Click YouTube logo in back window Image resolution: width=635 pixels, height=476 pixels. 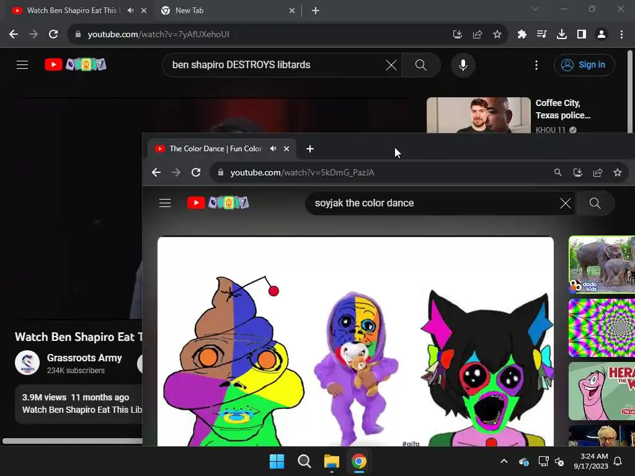click(x=75, y=64)
